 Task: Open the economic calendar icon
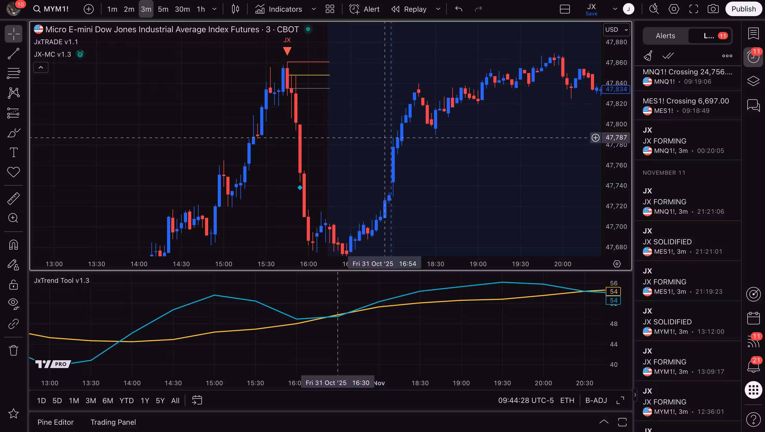(x=753, y=318)
